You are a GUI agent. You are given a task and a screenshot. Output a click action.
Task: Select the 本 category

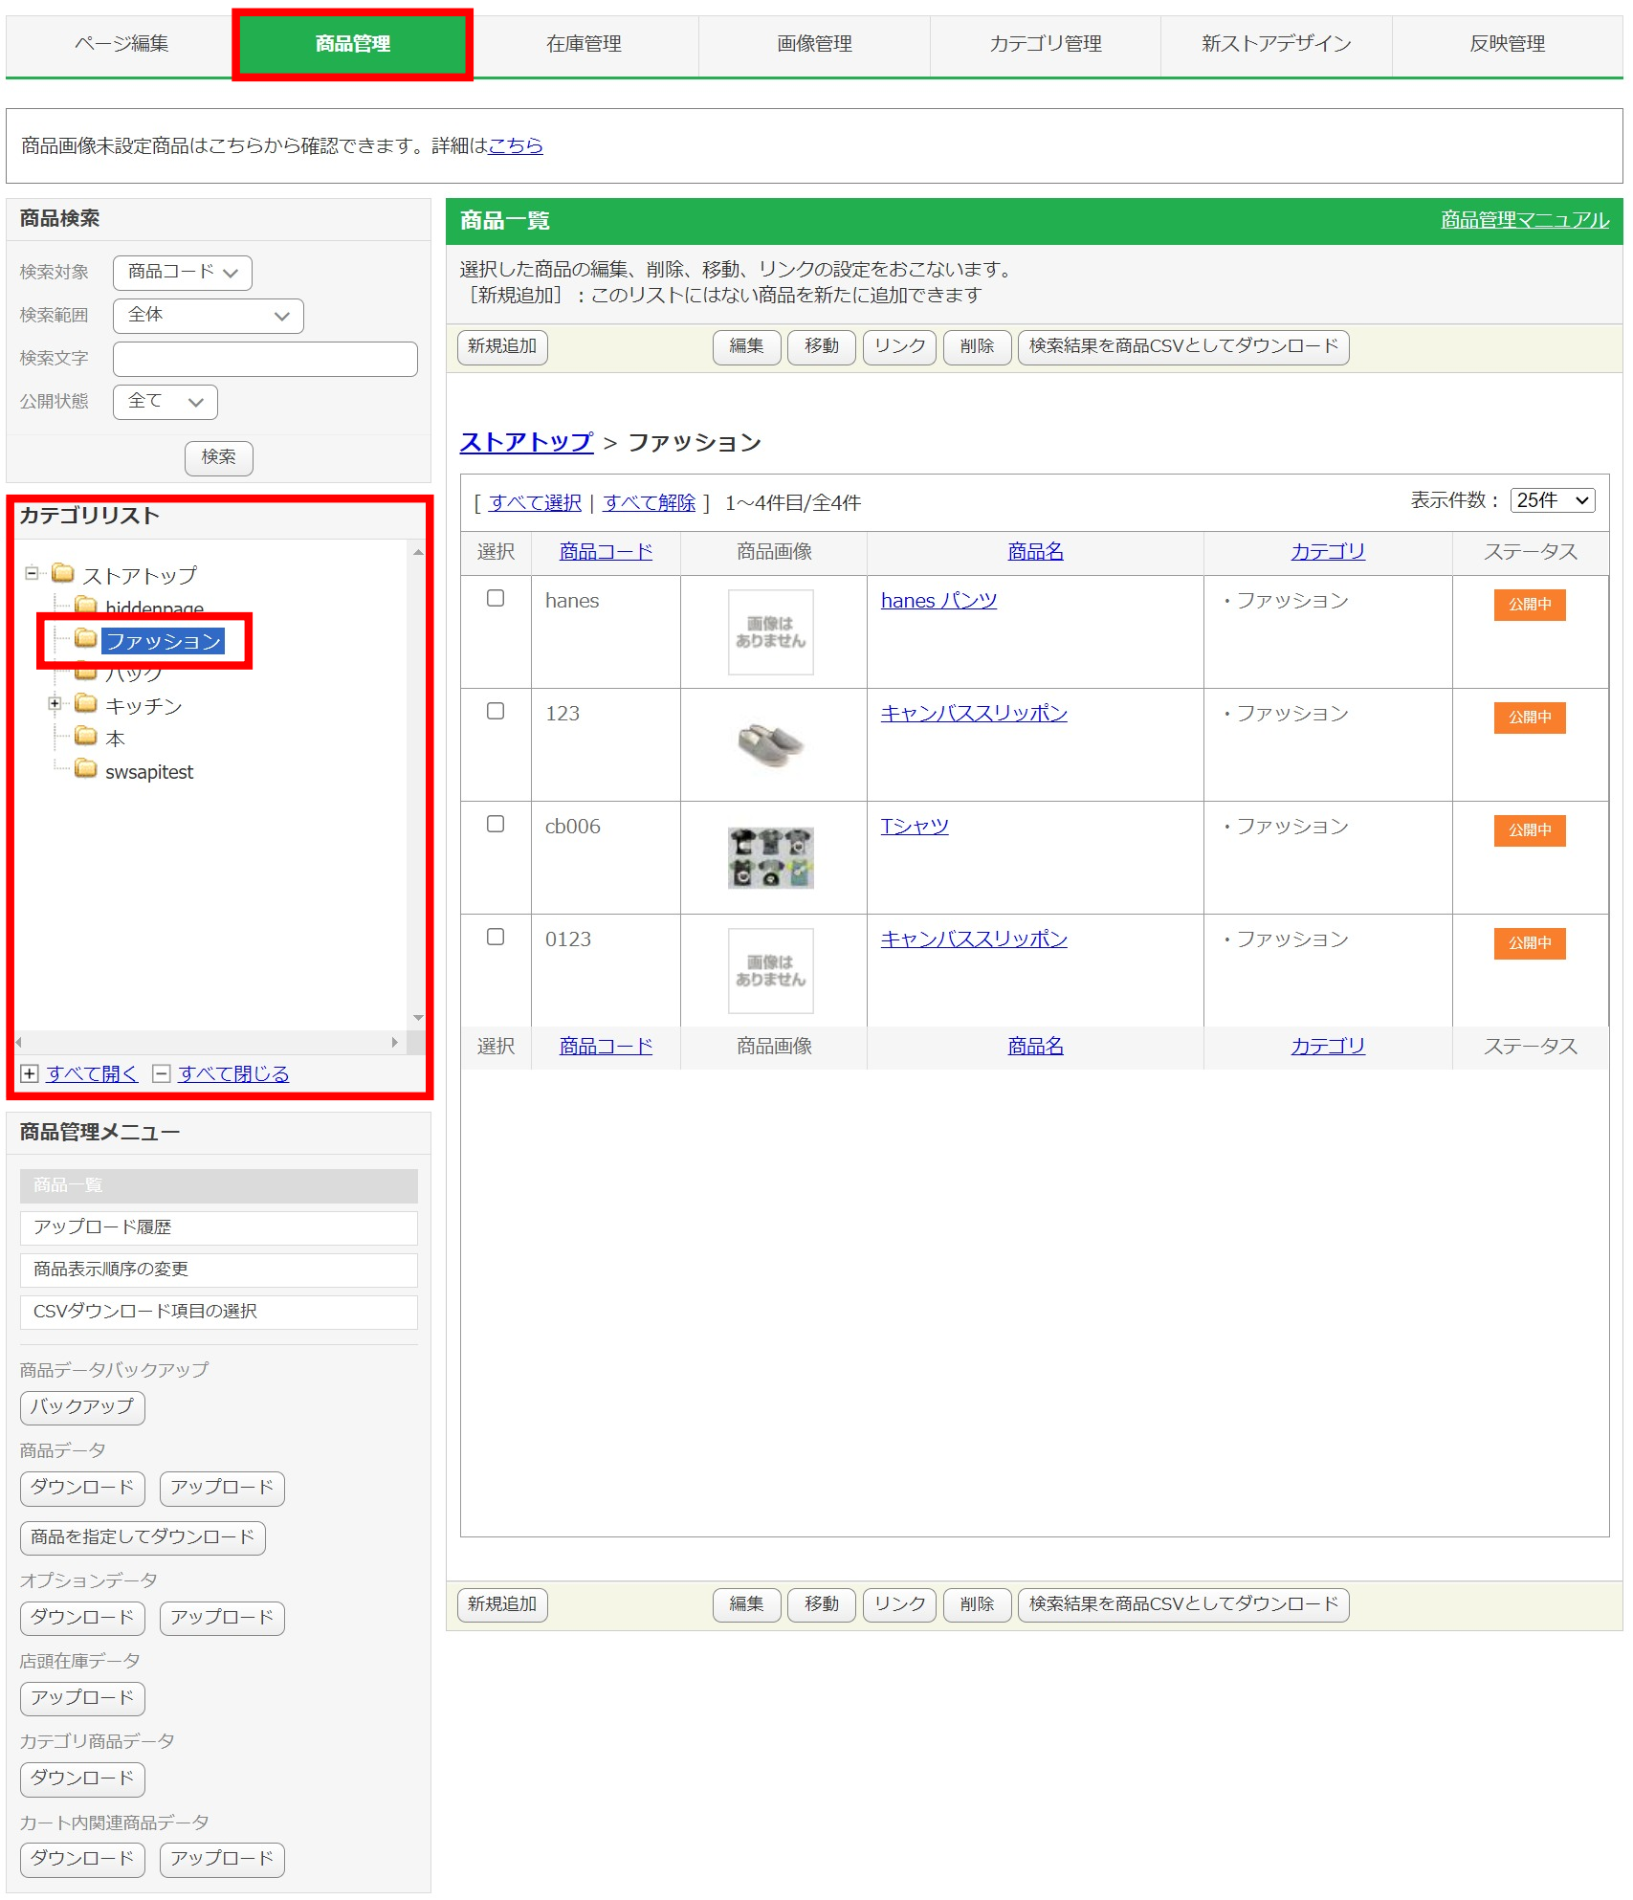point(115,739)
